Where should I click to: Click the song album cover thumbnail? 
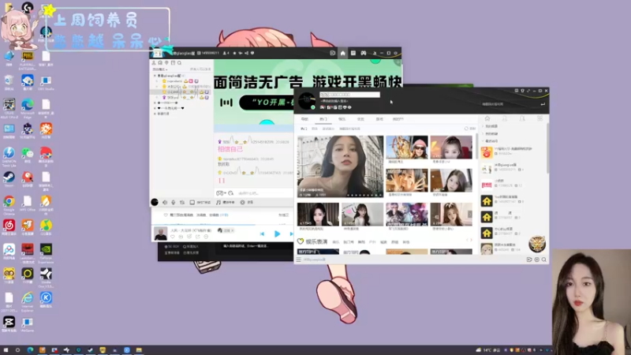pyautogui.click(x=161, y=234)
